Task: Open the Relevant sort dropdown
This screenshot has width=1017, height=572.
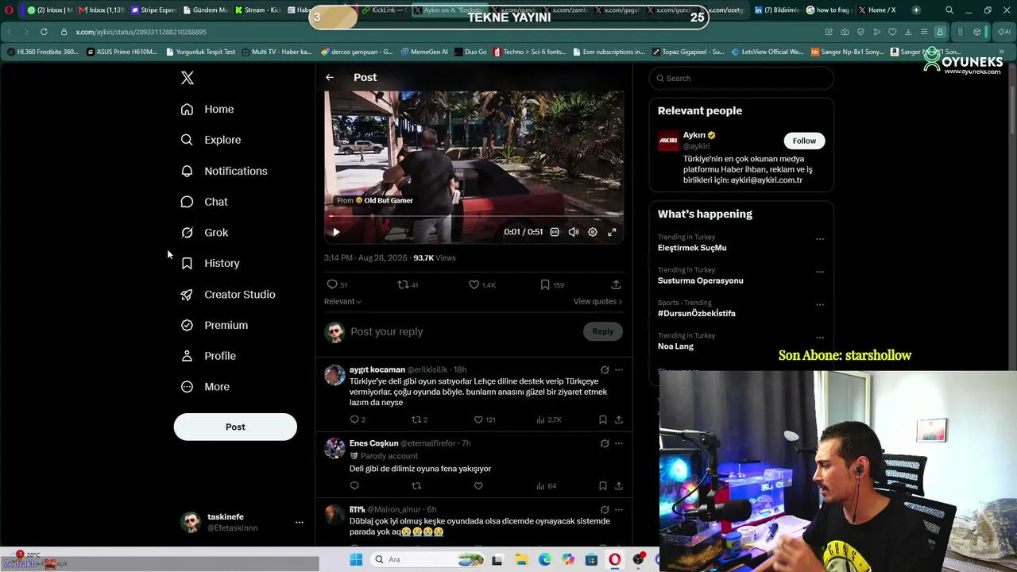Action: click(x=342, y=302)
